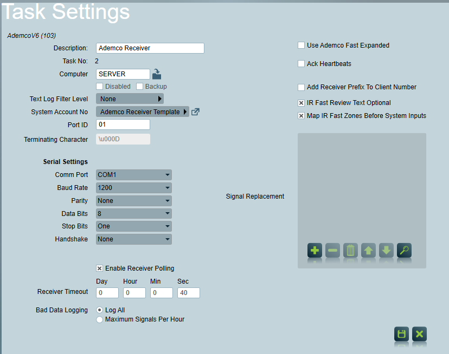Move Signal Replacement entry up
449x354 pixels.
pos(368,251)
